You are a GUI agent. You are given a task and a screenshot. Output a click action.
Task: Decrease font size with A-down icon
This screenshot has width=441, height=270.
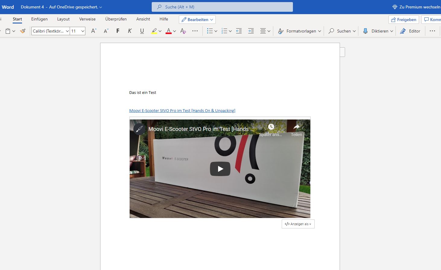(106, 31)
